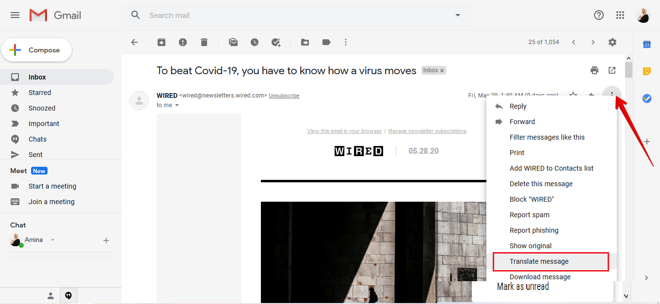
Task: Open the Amina chat status dropdown
Action: click(x=53, y=240)
